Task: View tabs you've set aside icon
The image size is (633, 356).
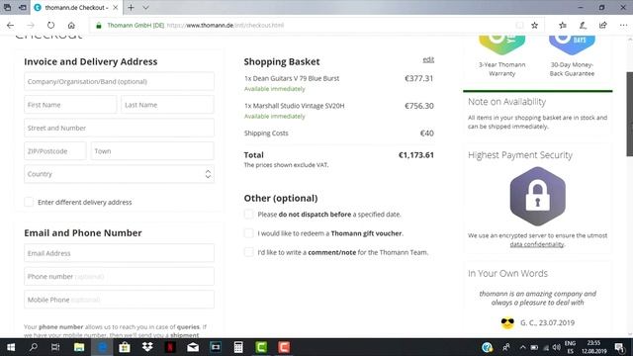Action: click(x=7, y=7)
